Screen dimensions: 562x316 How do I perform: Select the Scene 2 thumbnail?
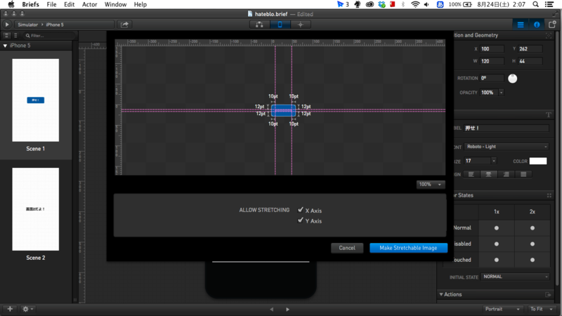(36, 209)
